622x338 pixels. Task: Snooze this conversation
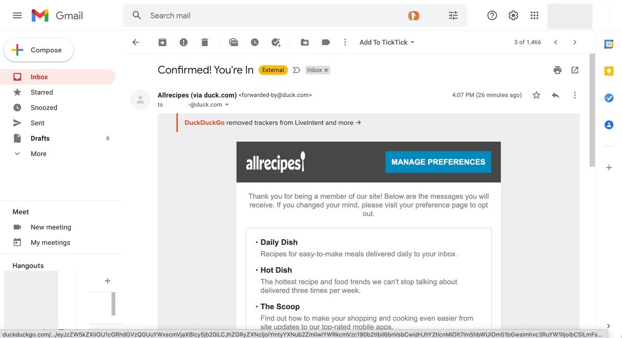click(255, 42)
